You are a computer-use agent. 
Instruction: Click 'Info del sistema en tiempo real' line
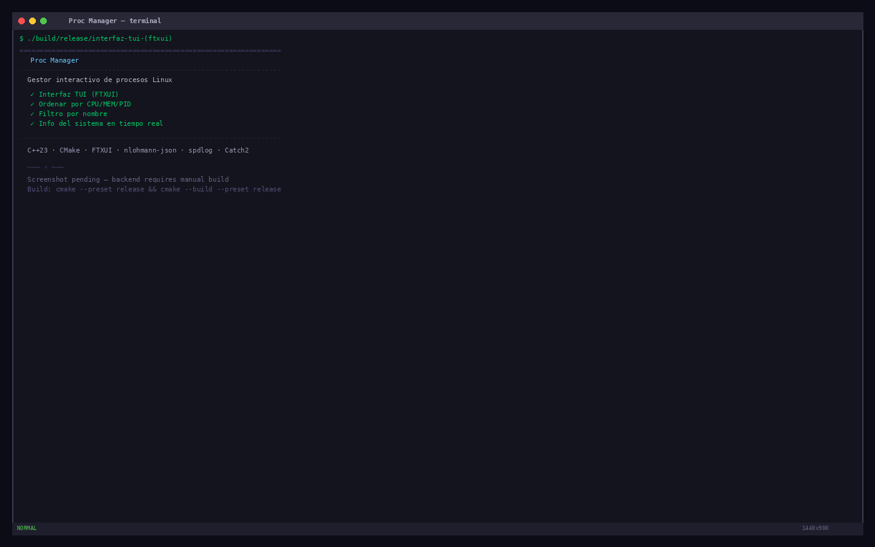click(x=97, y=123)
